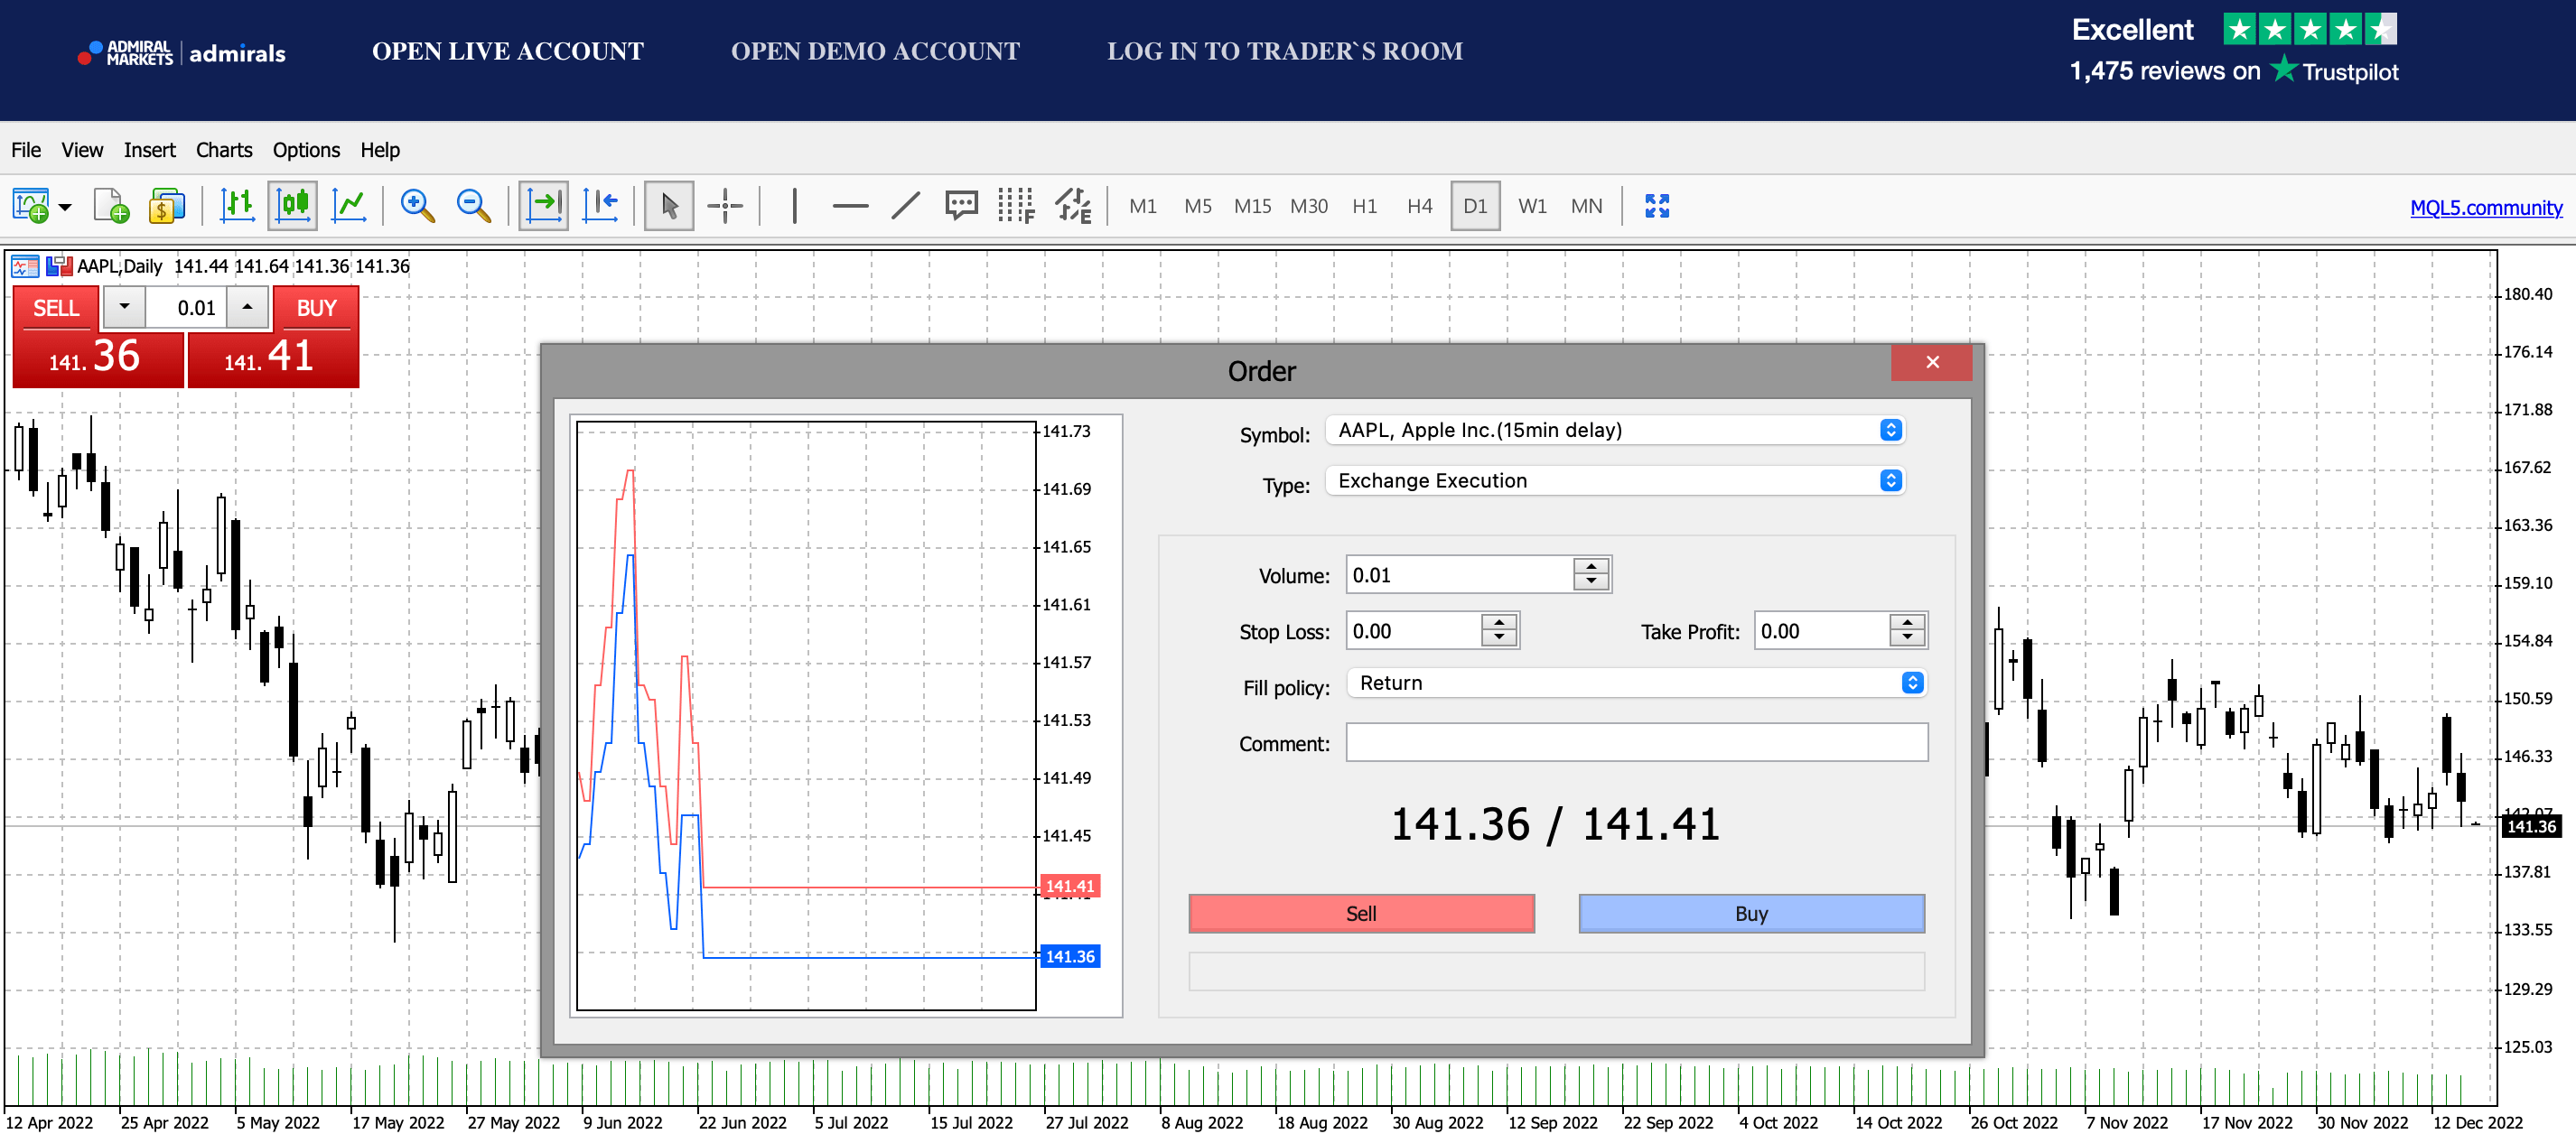
Task: Click the one-click volume 0.01 field
Action: (x=185, y=308)
